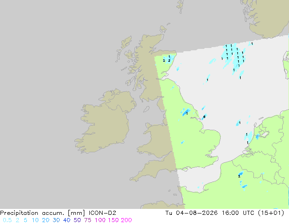
Task: Click the '(15+01)' forecast offset text
Action: pyautogui.click(x=271, y=213)
